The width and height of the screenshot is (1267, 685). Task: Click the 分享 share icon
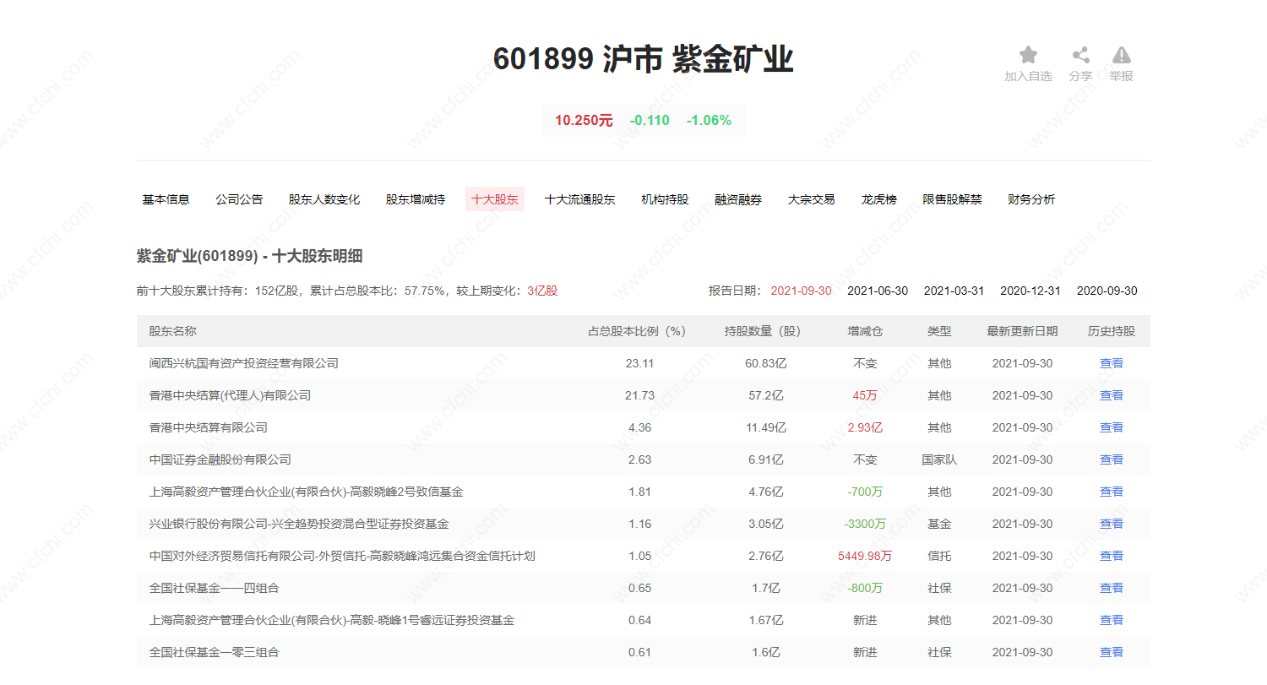tap(1080, 56)
